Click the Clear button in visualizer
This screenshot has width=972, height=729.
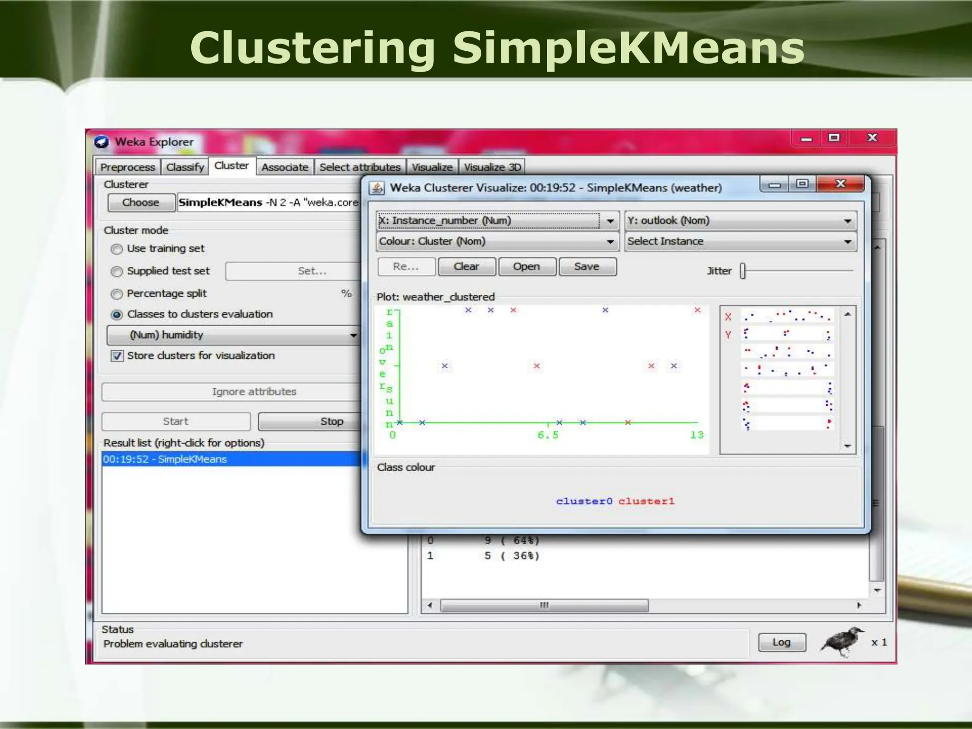tap(467, 267)
